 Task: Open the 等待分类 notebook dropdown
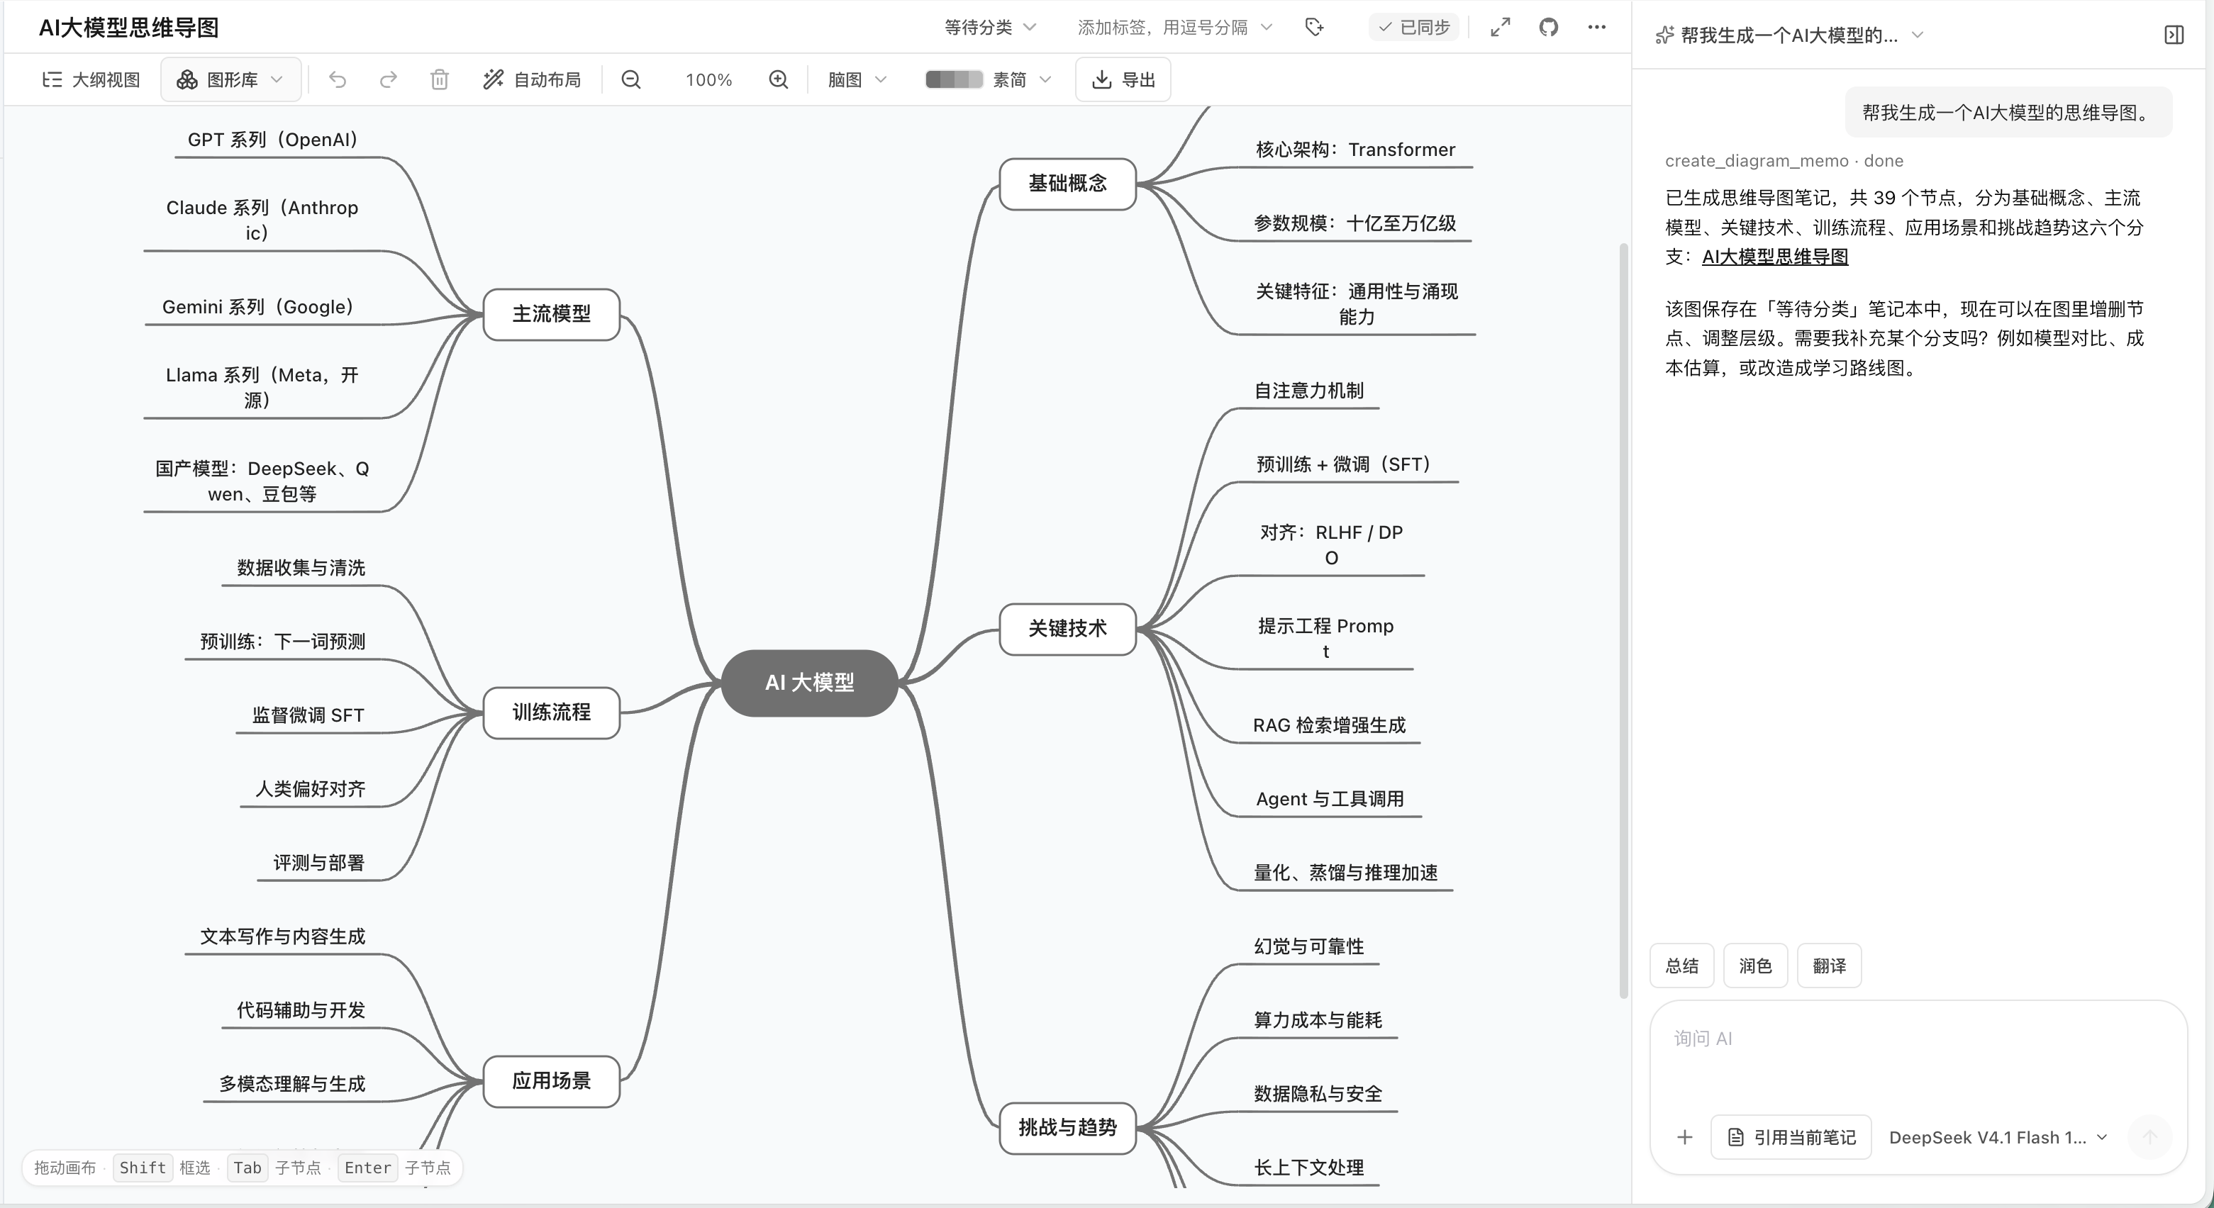point(990,28)
